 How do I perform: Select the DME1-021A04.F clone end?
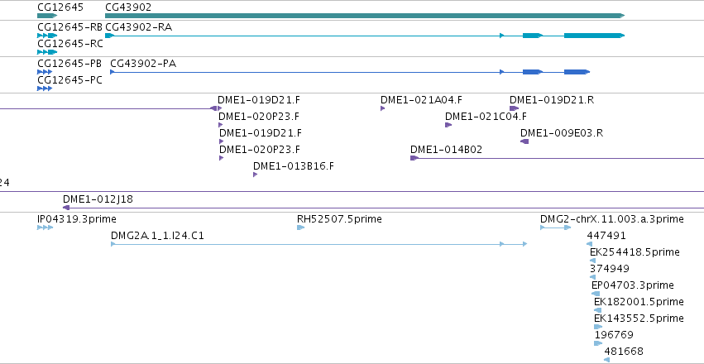(382, 108)
